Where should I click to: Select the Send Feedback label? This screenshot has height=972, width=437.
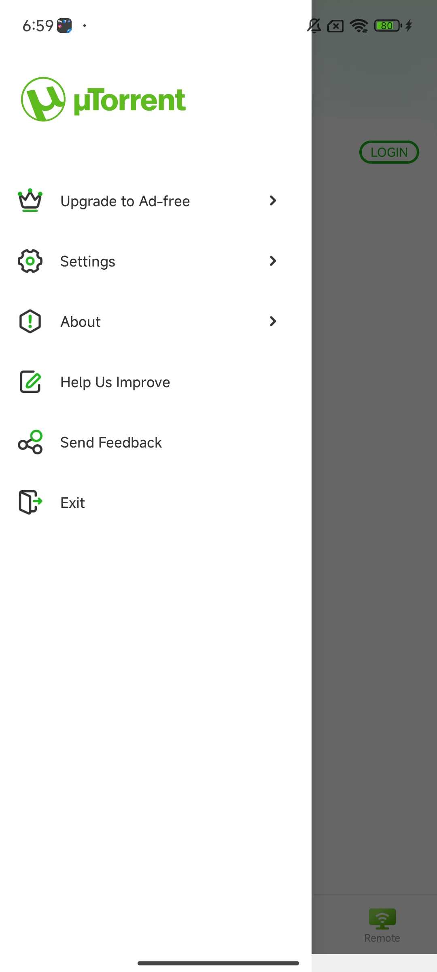click(x=111, y=443)
